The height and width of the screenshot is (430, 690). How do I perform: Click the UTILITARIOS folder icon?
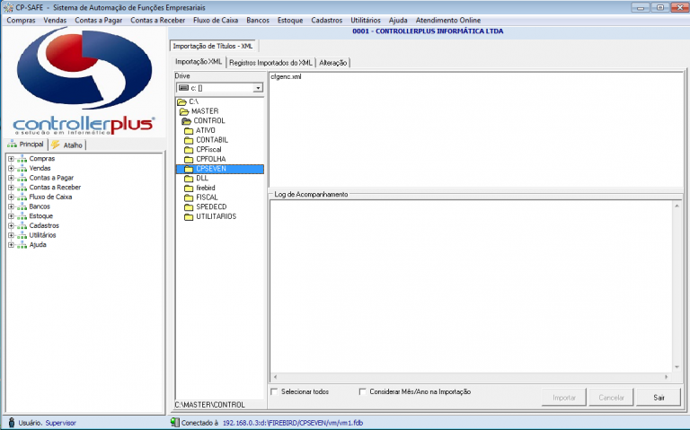(189, 217)
